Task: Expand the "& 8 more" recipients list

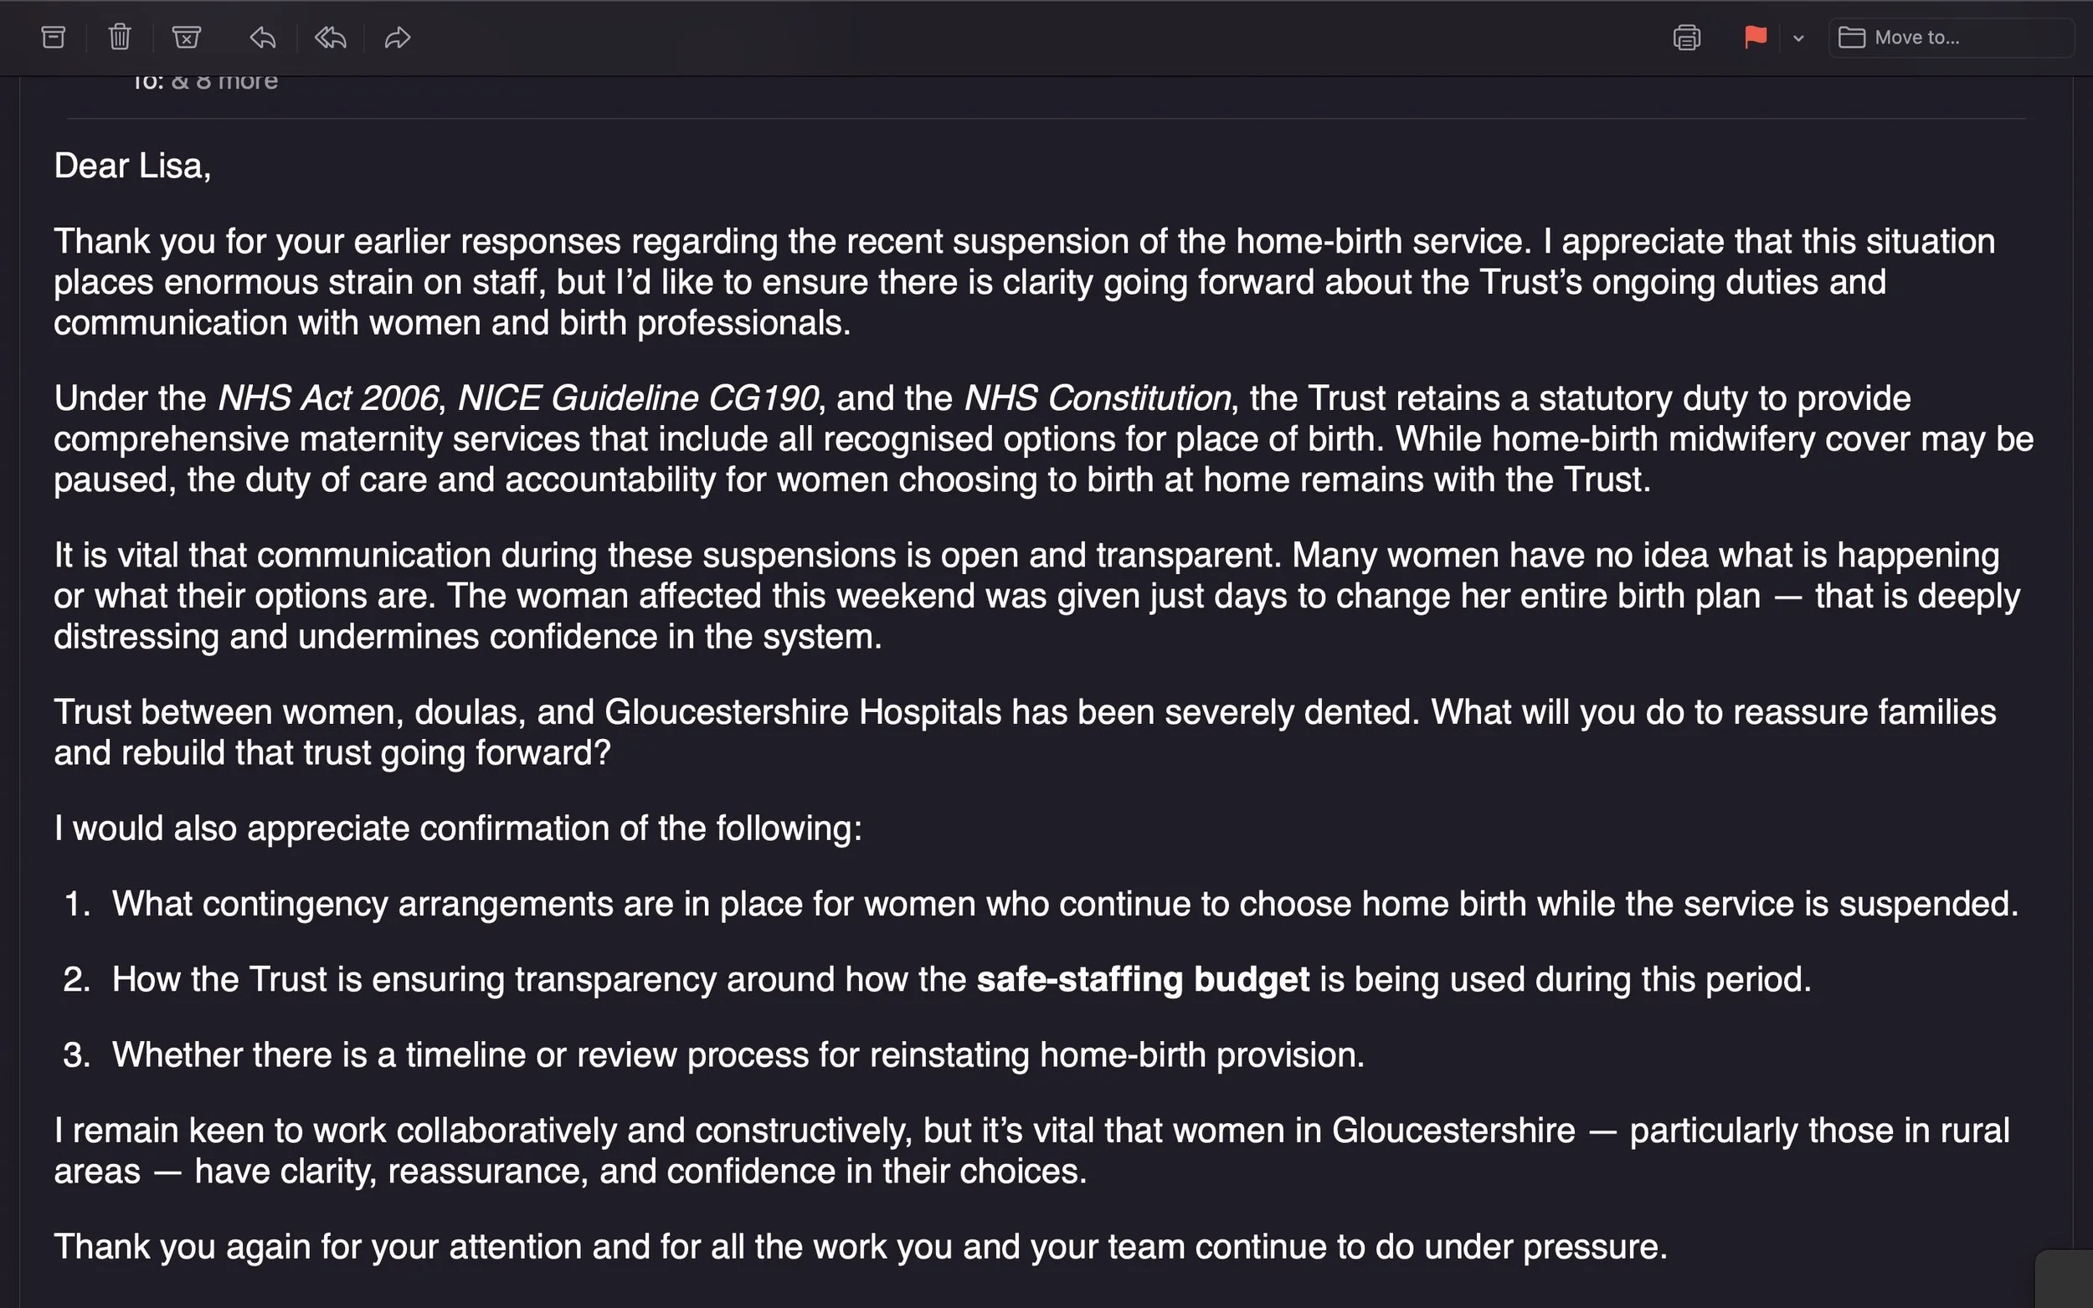Action: (224, 82)
